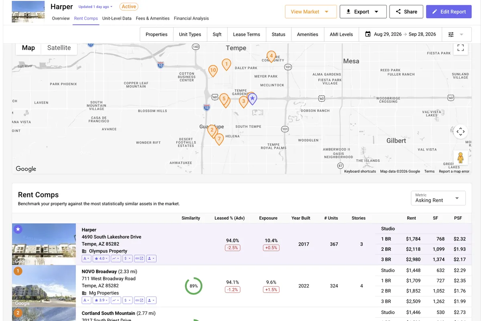Switch map to Satellite view
Screen dimensions: 481x321
(x=59, y=48)
